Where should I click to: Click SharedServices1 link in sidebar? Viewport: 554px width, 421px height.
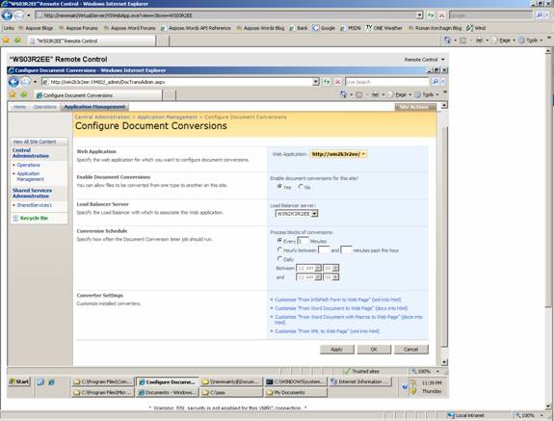click(35, 205)
